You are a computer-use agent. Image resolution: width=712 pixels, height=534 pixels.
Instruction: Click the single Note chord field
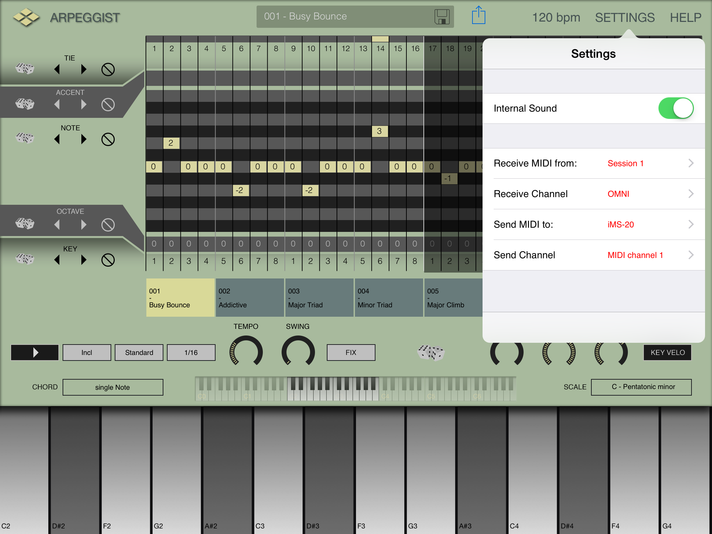tap(113, 387)
